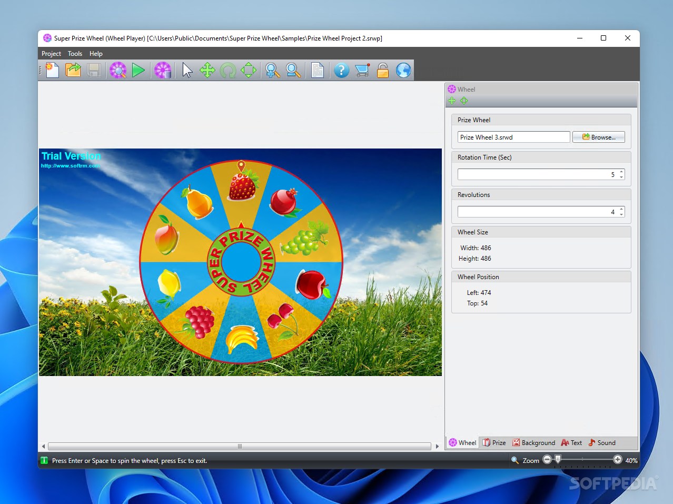Image resolution: width=673 pixels, height=504 pixels.
Task: Click the 'Height: 486' text
Action: click(x=475, y=259)
